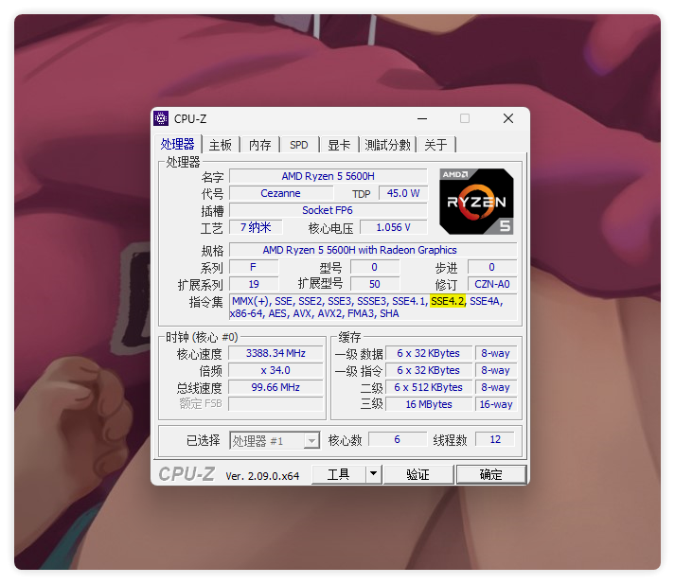Click the AMD Ryzen 5 logo image

coord(476,202)
